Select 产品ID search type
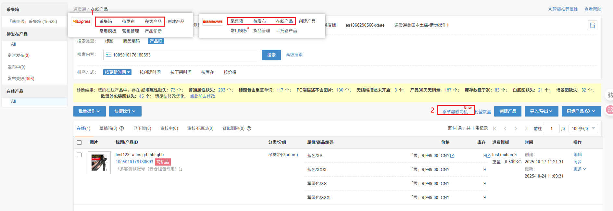This screenshot has height=211, width=613. (156, 41)
